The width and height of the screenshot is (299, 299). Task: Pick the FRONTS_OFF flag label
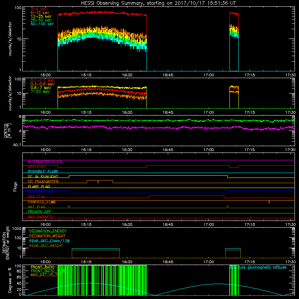pos(40,212)
